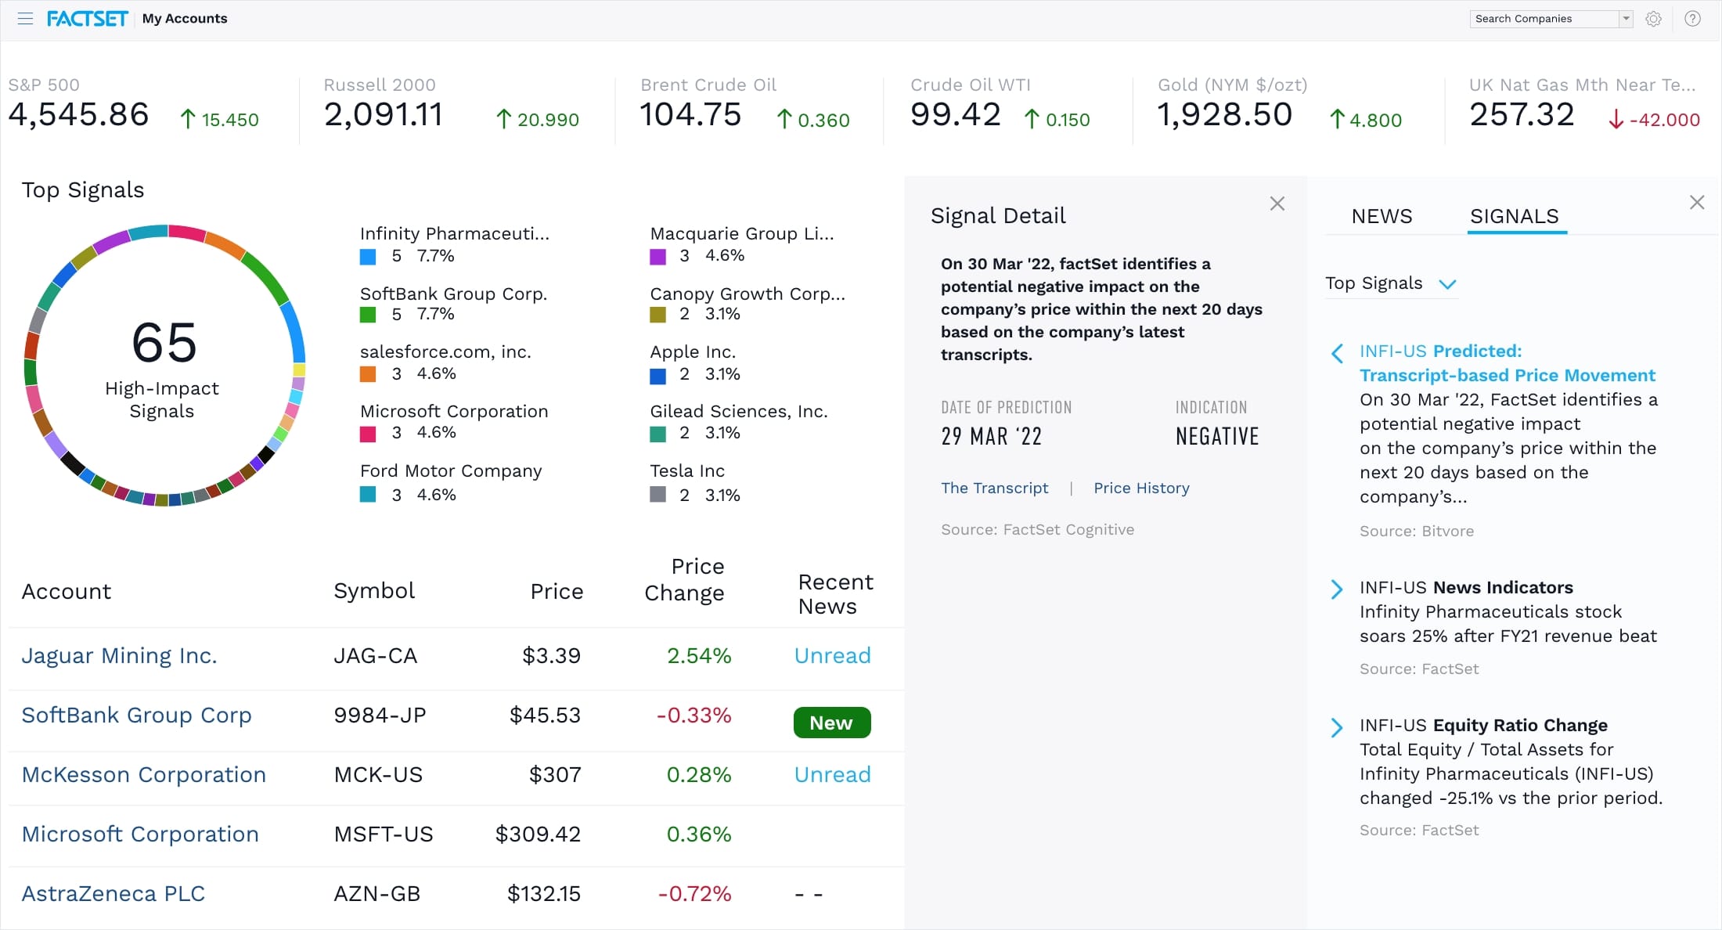Sort by the Recent News column header

click(835, 594)
